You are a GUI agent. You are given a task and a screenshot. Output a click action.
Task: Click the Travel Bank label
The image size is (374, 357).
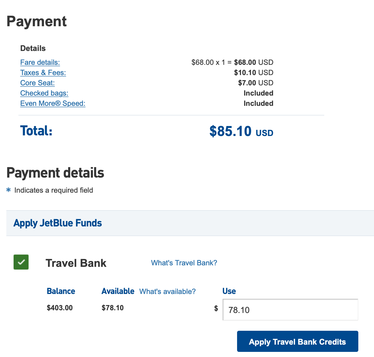pos(76,263)
